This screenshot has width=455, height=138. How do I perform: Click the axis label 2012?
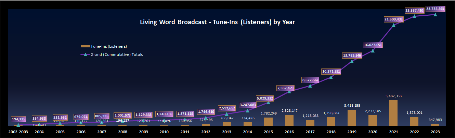tap(206, 132)
